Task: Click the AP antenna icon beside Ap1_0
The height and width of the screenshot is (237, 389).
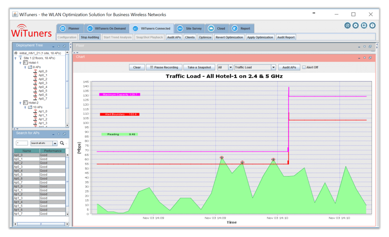Action: [x=35, y=111]
